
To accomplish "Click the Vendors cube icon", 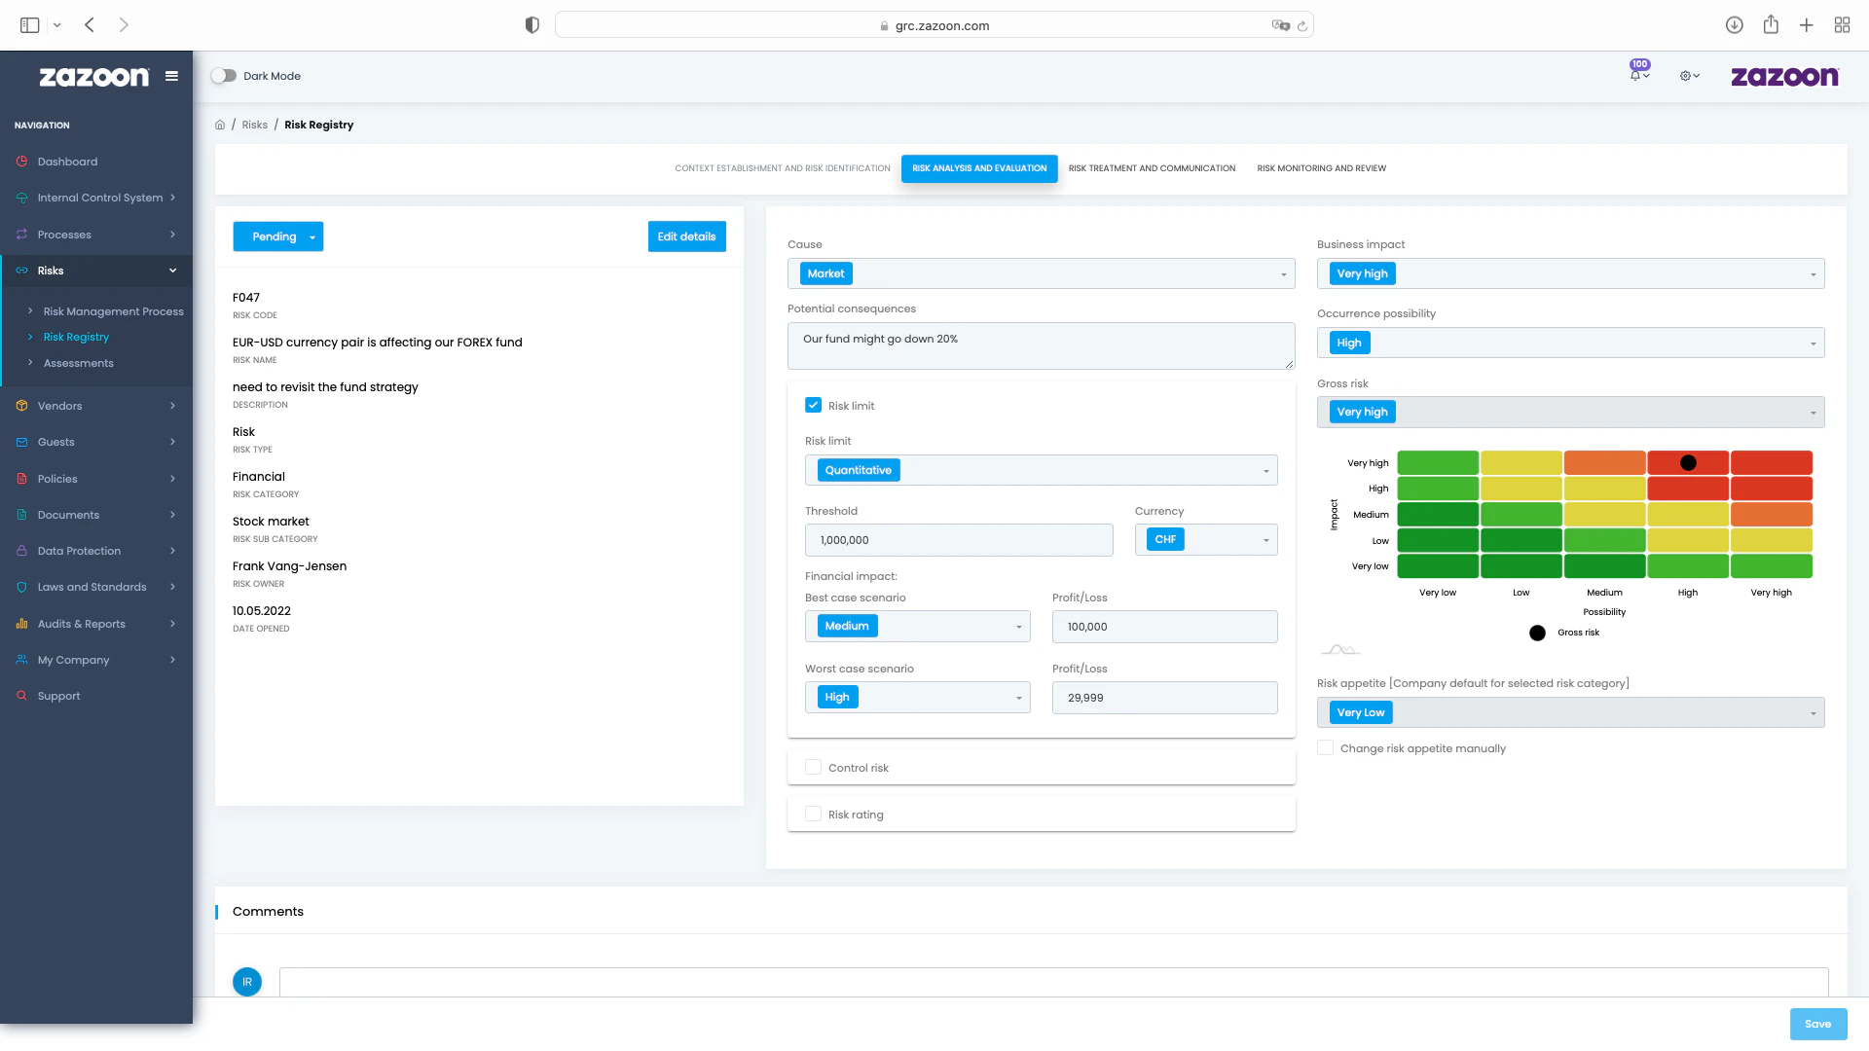I will (21, 405).
